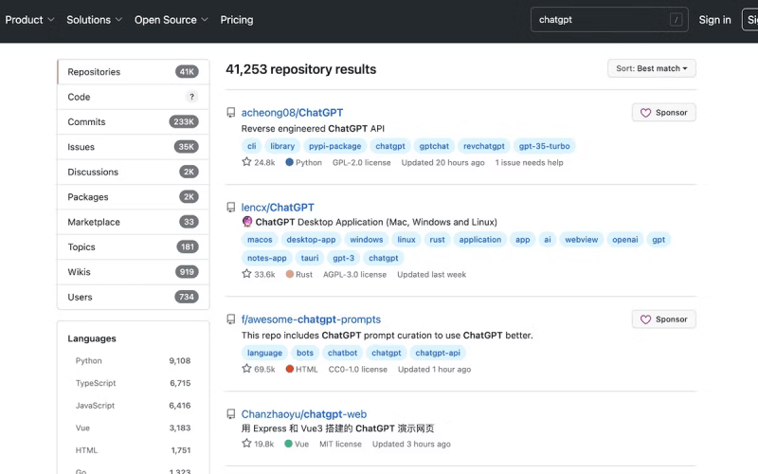Open the lencx/ChatGPT repository
Viewport: 758px width, 474px height.
pos(278,208)
